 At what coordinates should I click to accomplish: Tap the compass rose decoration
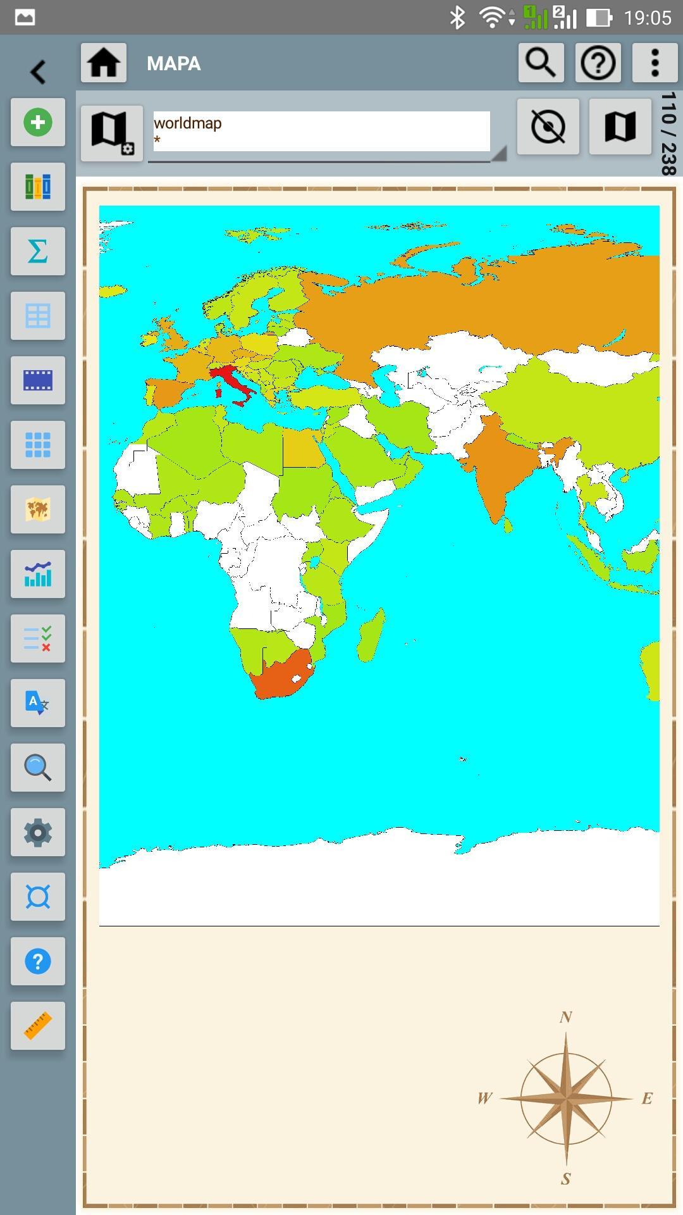point(566,1098)
